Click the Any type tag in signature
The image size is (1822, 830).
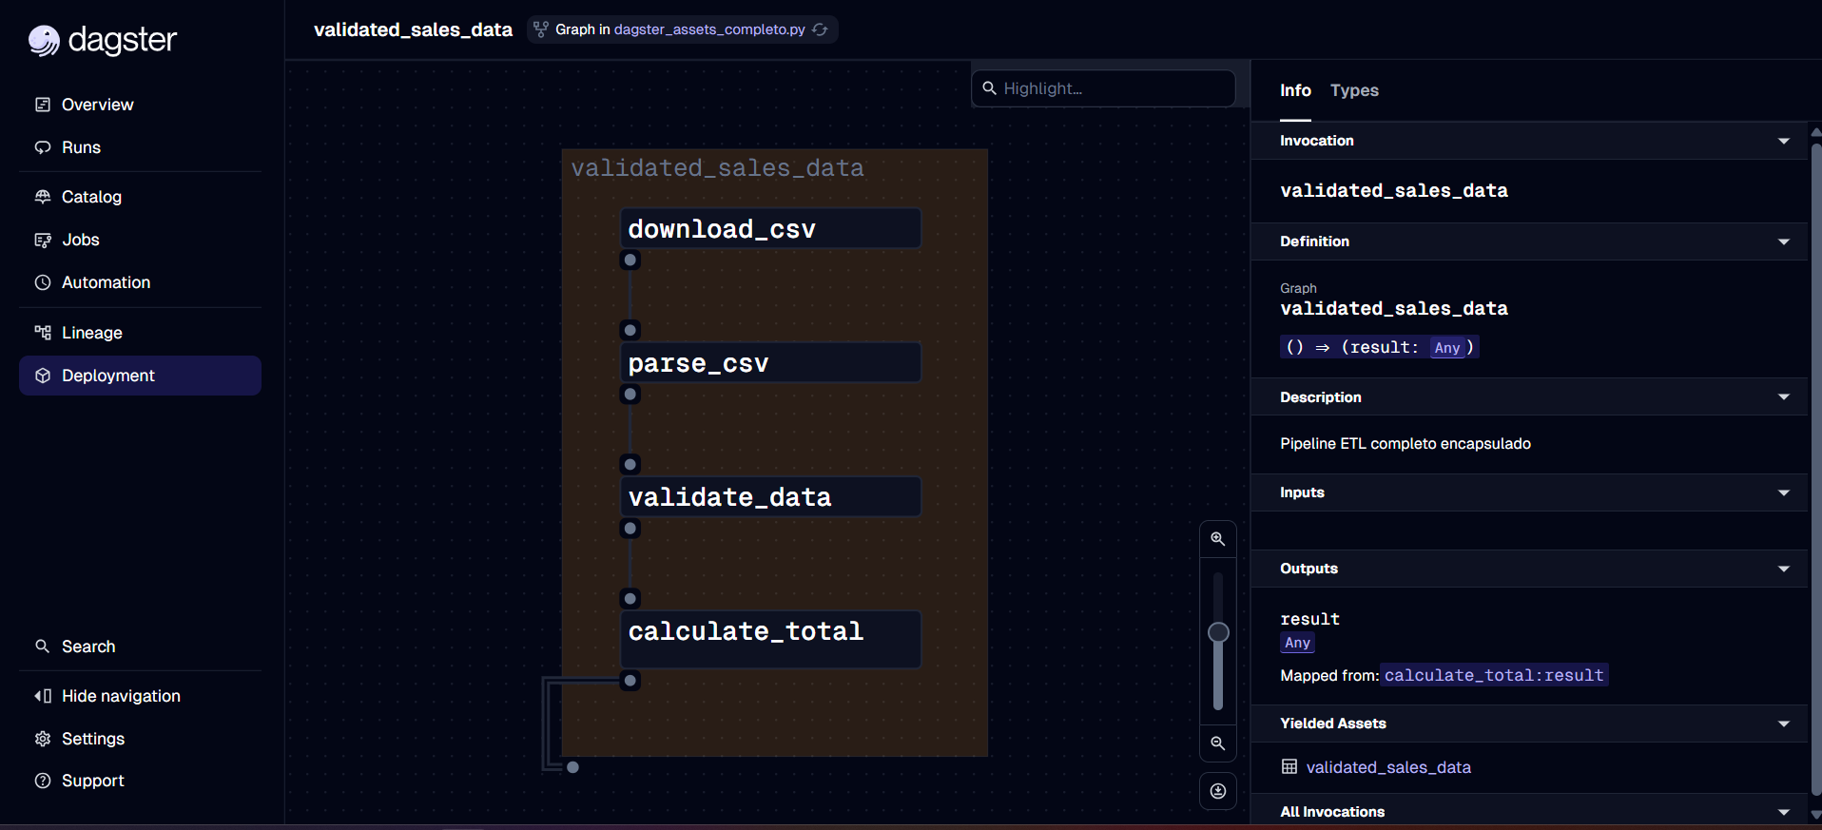(1447, 348)
